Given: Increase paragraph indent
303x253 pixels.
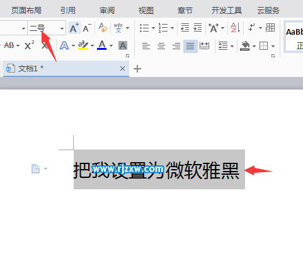Looking at the screenshot, I should coord(198,28).
